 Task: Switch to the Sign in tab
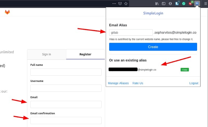[x=47, y=54]
